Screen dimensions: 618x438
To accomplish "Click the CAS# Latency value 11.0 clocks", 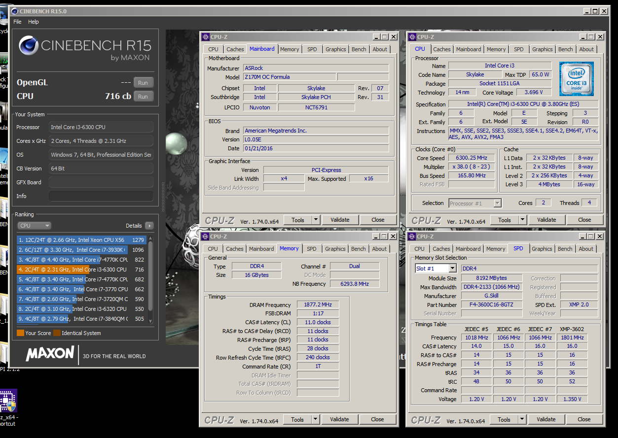I will (317, 322).
